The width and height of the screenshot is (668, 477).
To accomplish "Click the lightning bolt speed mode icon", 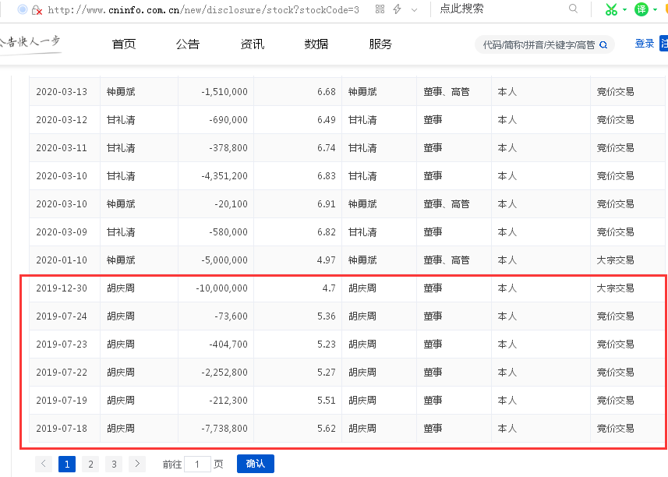I will [398, 9].
